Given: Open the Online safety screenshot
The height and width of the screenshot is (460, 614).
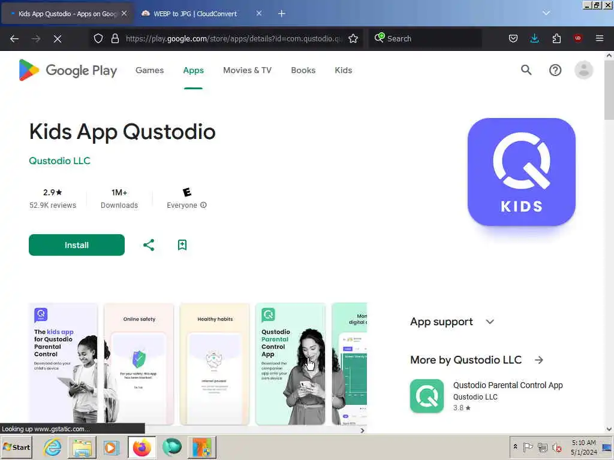Looking at the screenshot, I should click(139, 364).
